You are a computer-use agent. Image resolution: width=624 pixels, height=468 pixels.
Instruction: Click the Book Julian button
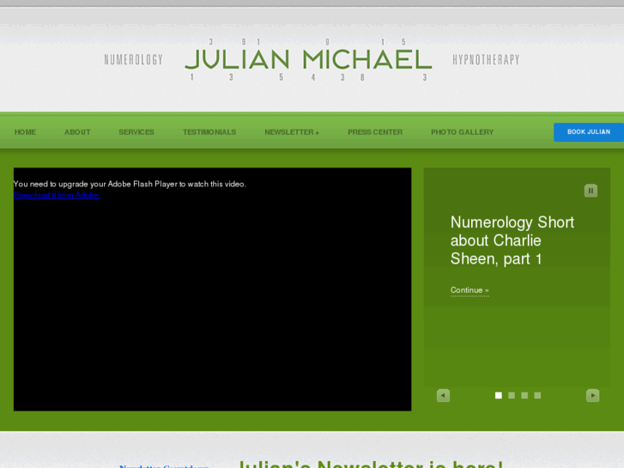click(589, 132)
